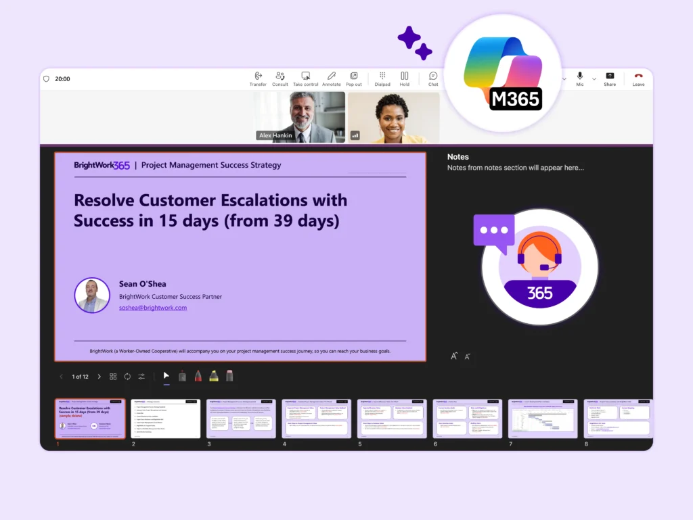Increase the notes font size
693x520 pixels.
pos(454,356)
